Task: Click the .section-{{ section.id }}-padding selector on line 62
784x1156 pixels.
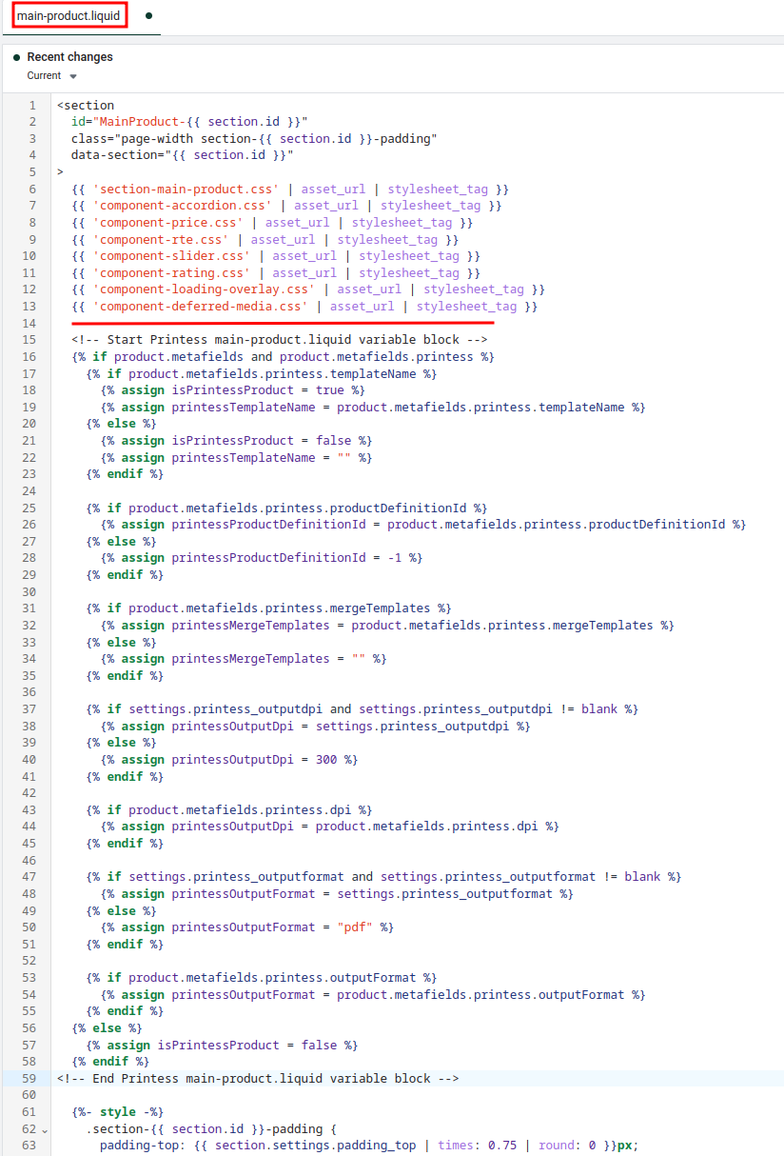Action: coord(211,1128)
